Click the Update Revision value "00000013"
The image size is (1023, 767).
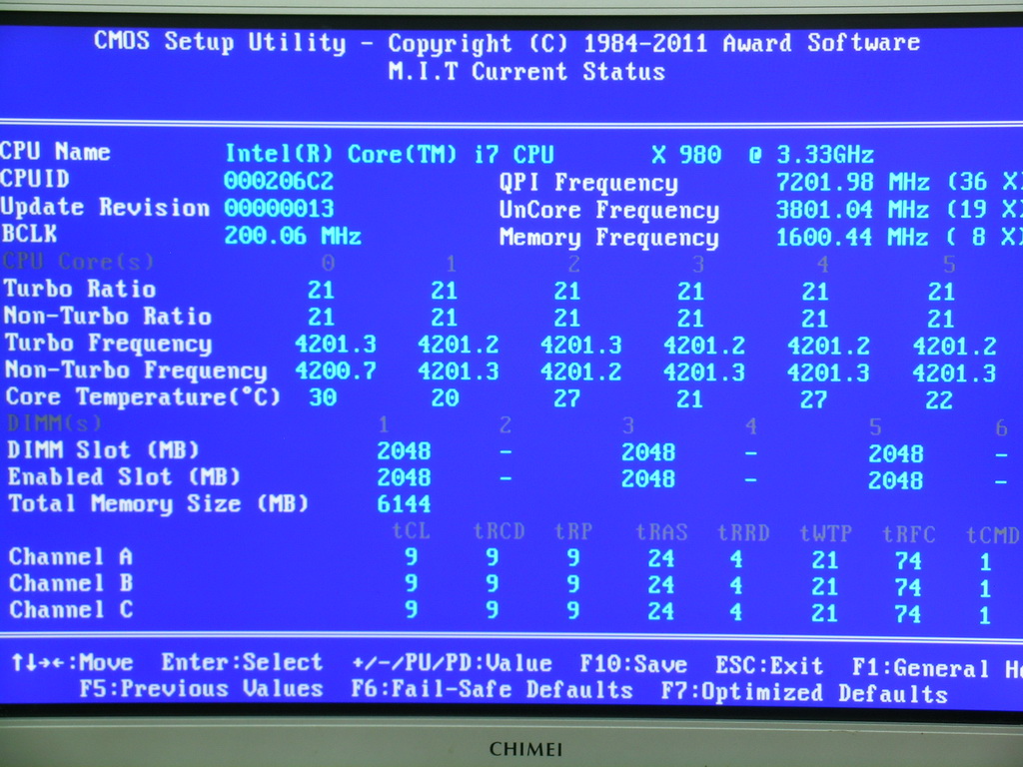(x=279, y=208)
